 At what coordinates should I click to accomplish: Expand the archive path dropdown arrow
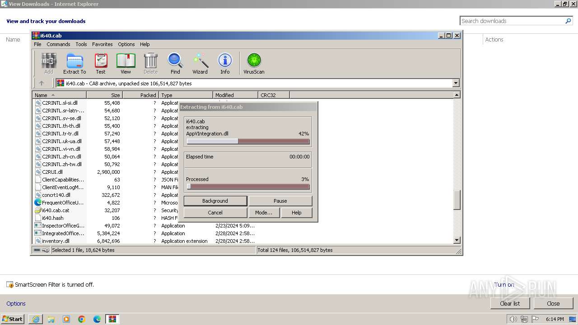point(456,83)
